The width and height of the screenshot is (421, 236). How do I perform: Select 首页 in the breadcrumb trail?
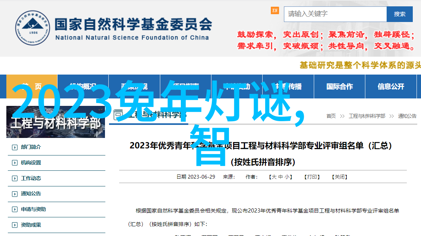tap(331, 116)
